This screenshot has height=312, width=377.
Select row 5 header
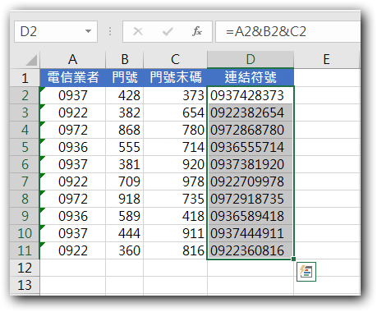click(25, 147)
